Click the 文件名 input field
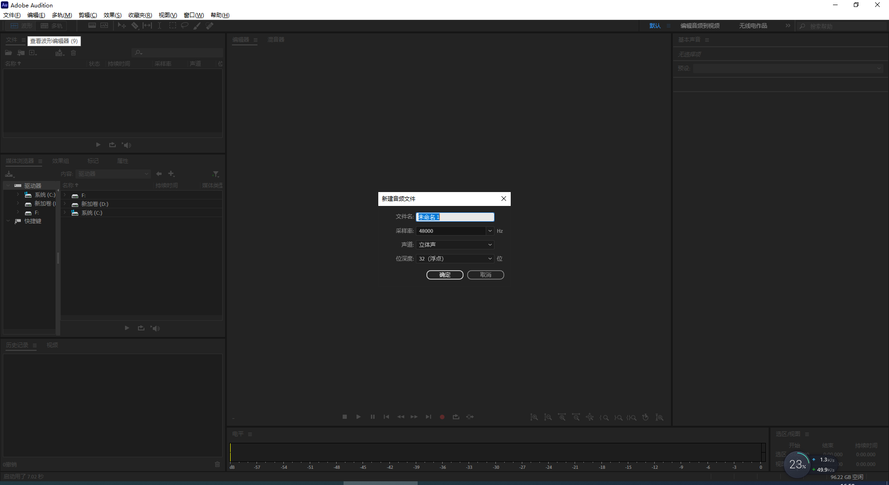 pos(454,217)
